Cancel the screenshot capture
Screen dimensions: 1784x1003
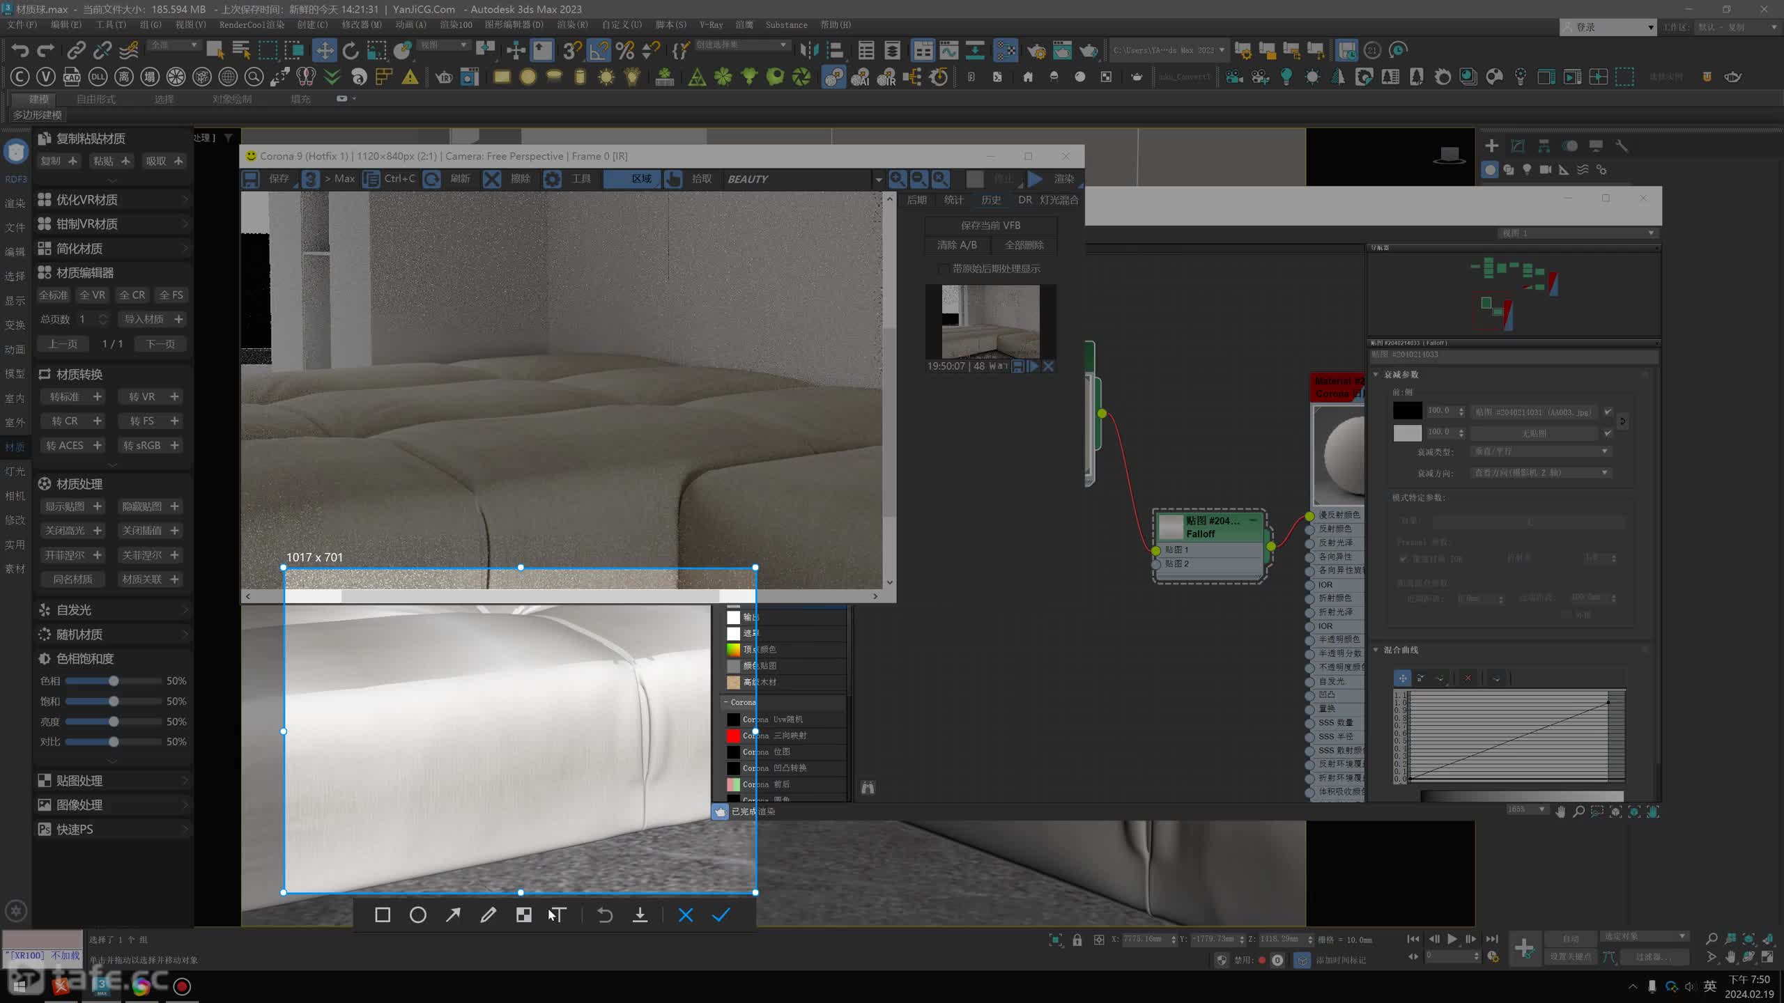(x=686, y=915)
